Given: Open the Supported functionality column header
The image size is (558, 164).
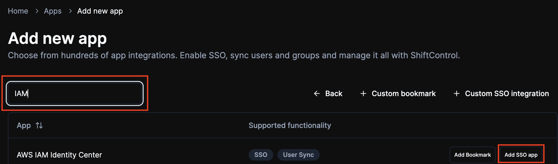Looking at the screenshot, I should 290,125.
